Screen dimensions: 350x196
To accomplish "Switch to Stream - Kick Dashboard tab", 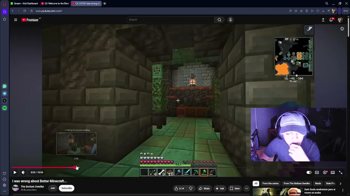I will click(x=24, y=4).
